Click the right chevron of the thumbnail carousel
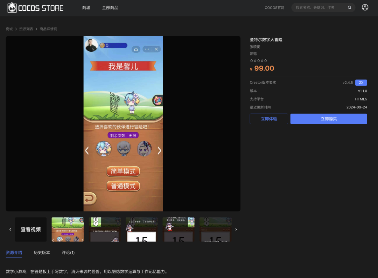Screen dimensions: 378x278 tap(236, 230)
